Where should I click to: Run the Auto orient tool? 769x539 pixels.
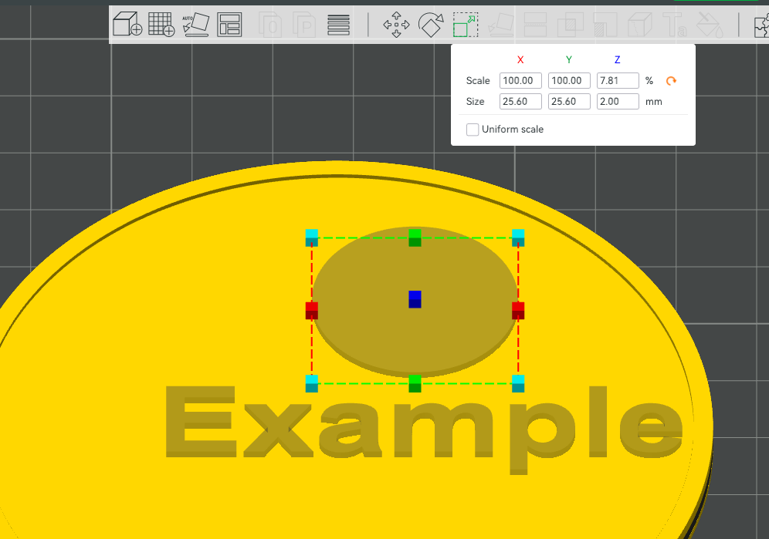coord(195,25)
